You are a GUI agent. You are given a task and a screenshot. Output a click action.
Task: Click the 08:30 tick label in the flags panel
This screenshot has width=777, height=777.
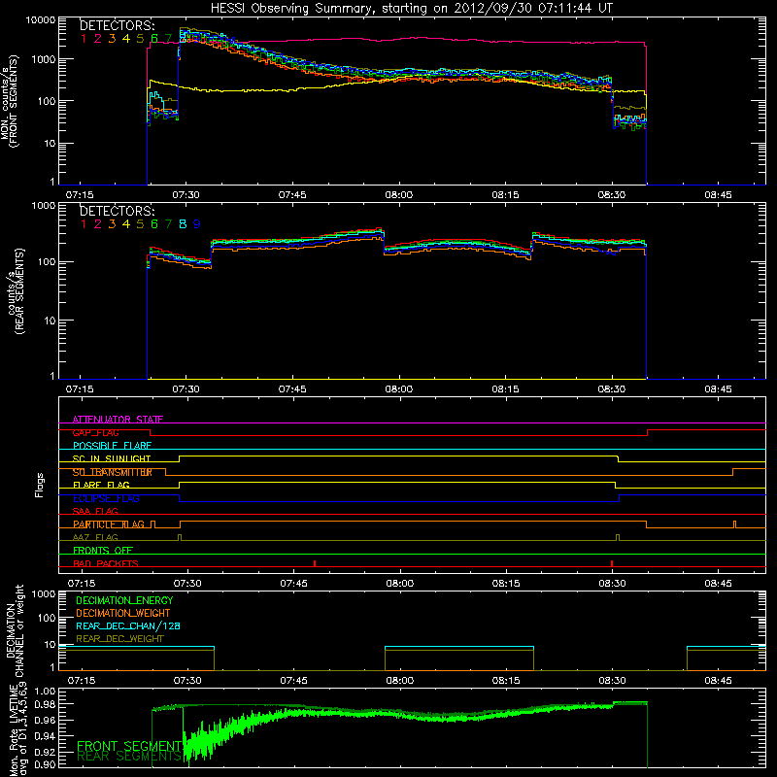pos(612,584)
